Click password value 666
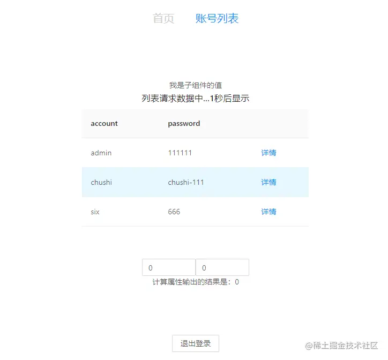This screenshot has width=388, height=360. [x=174, y=212]
